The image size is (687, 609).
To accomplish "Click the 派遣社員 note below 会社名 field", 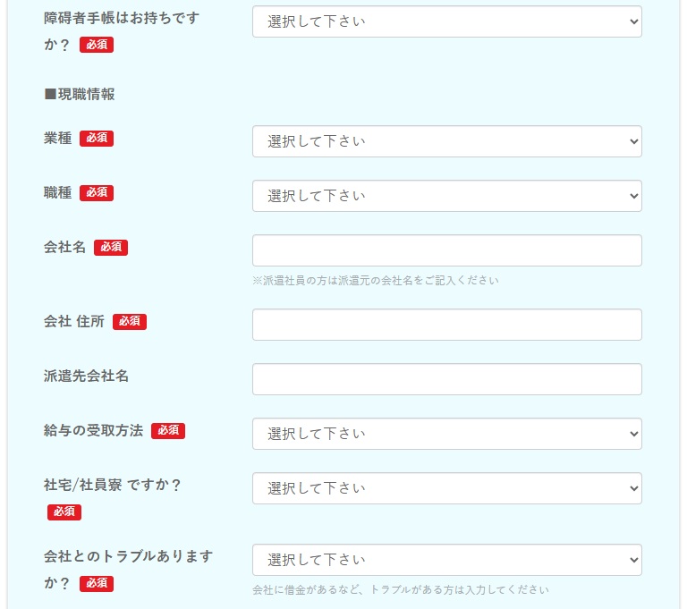I will click(x=375, y=280).
